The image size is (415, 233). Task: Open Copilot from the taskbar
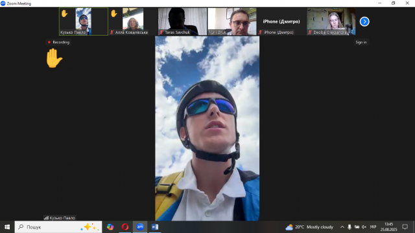click(x=110, y=227)
